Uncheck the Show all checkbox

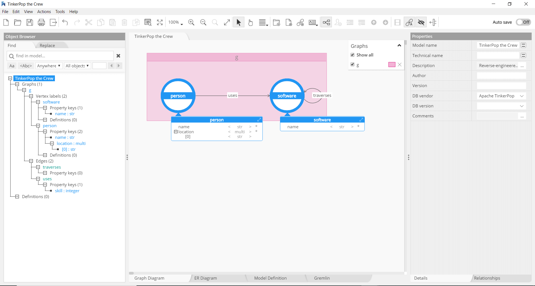click(x=352, y=55)
